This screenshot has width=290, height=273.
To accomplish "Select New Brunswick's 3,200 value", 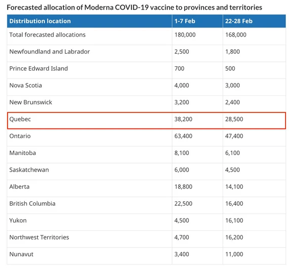I will point(182,102).
